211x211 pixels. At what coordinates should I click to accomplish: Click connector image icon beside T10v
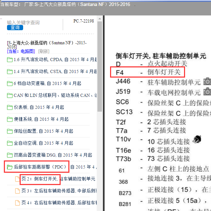point(197,139)
